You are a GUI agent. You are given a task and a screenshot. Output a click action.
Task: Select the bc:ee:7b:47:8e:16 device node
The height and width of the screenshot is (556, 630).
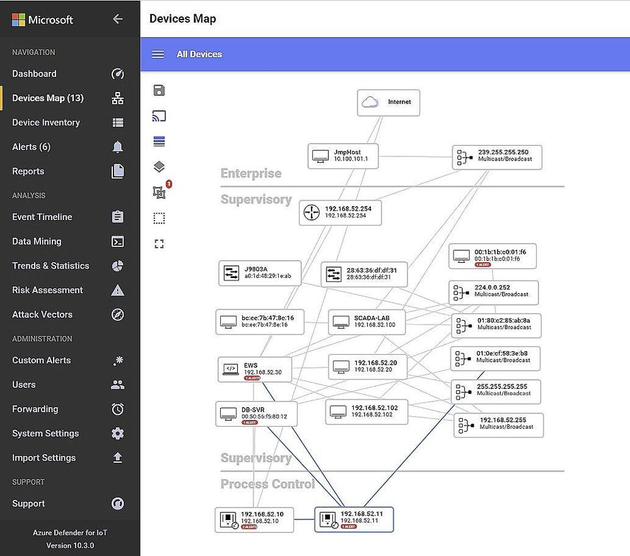260,321
